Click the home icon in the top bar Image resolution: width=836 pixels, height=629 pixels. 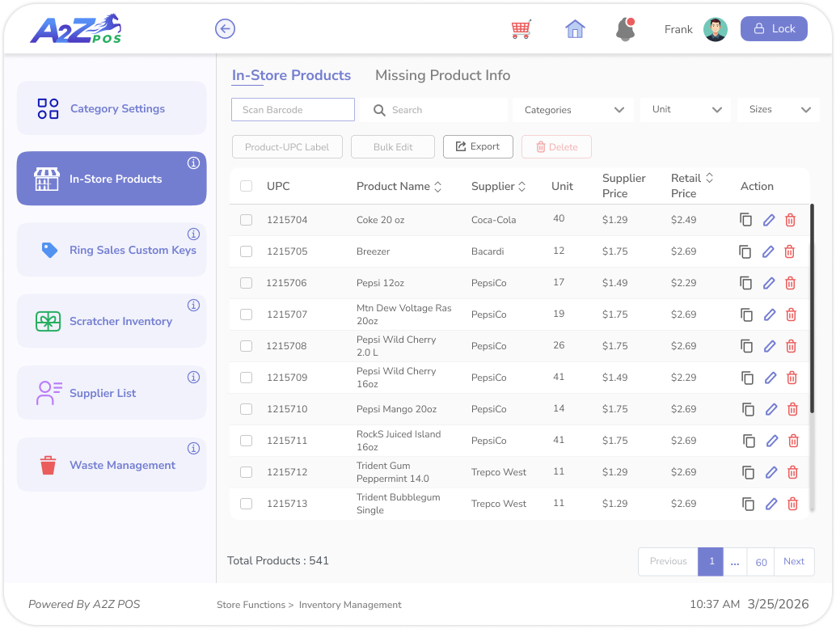coord(574,28)
